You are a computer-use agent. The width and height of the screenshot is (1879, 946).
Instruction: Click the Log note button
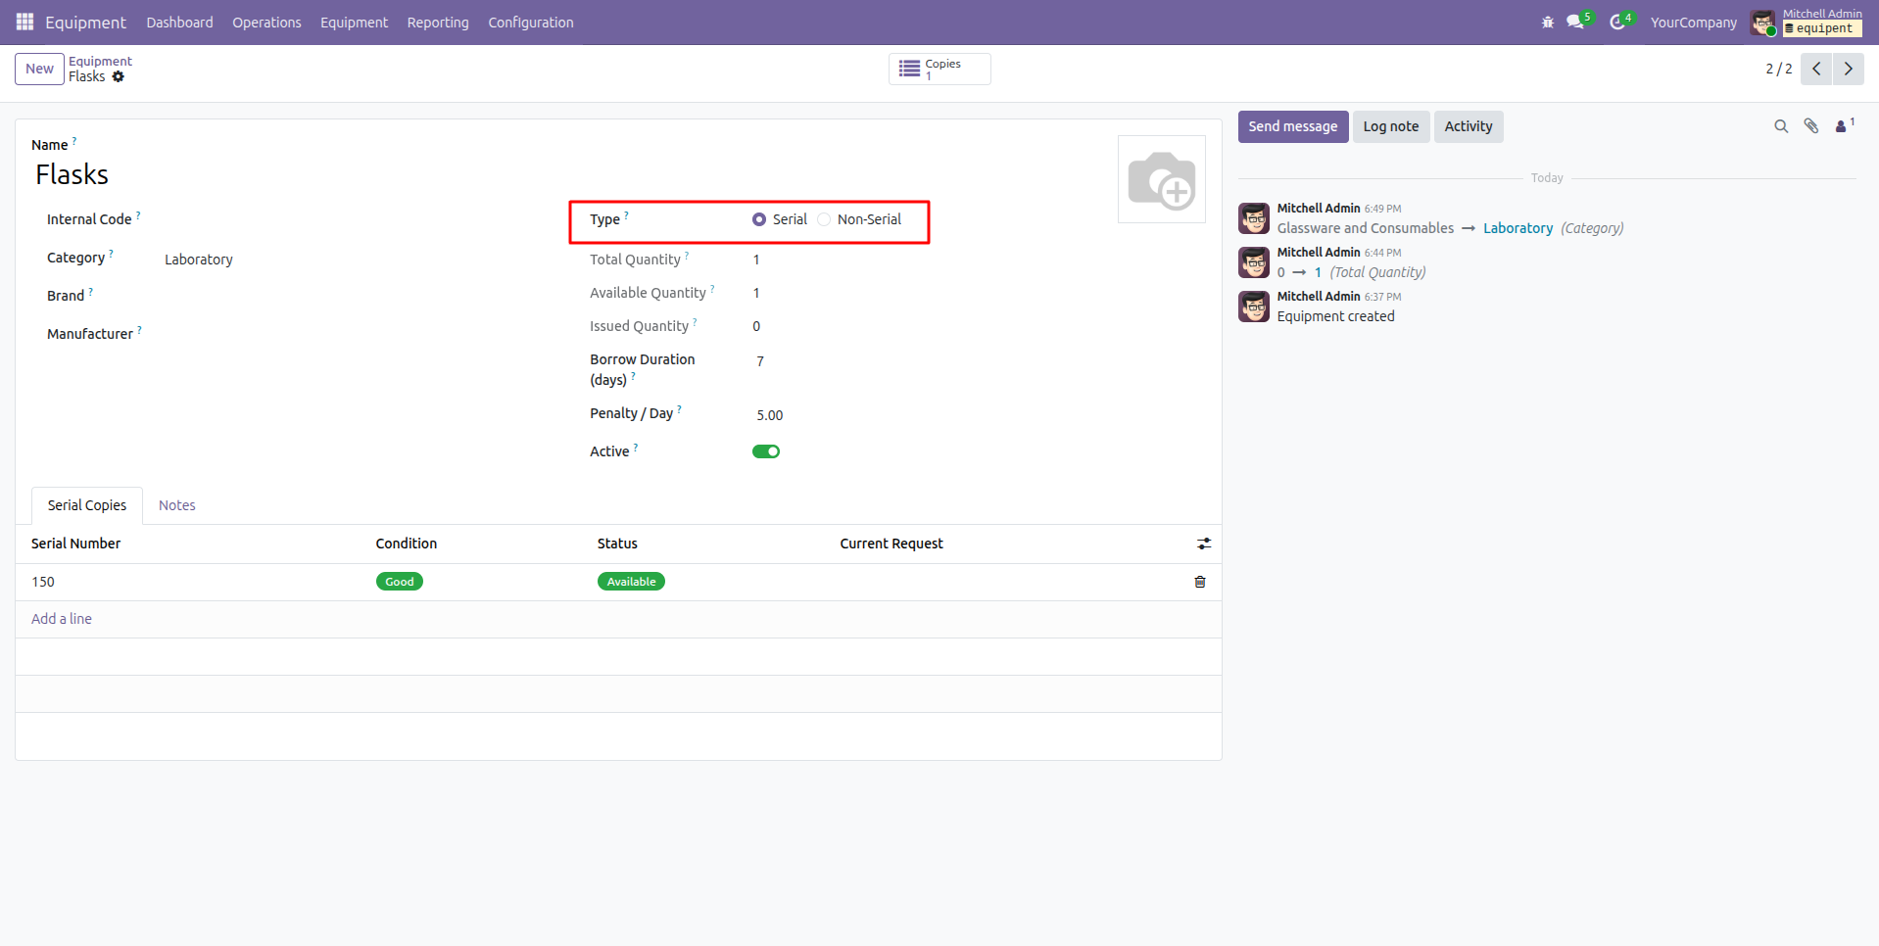tap(1391, 126)
